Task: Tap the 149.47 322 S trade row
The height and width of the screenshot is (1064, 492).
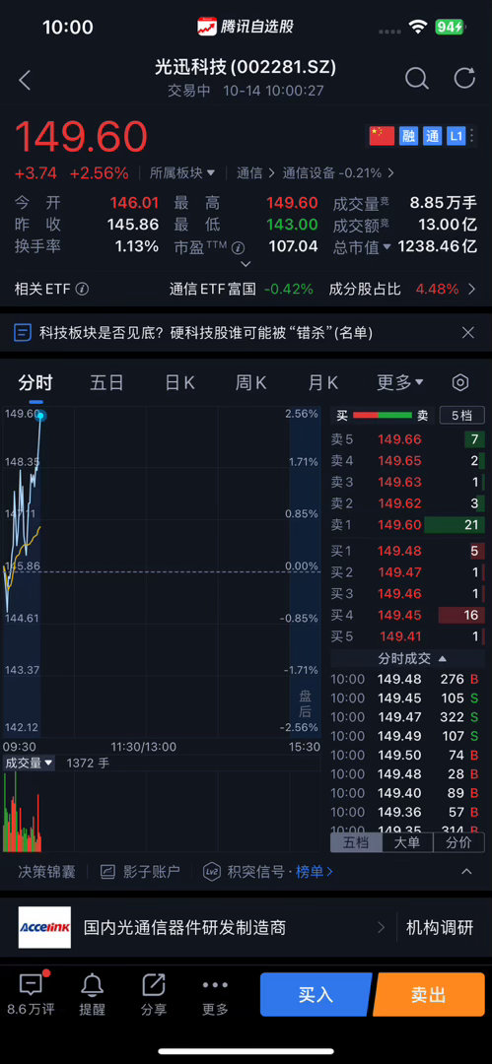Action: (407, 717)
